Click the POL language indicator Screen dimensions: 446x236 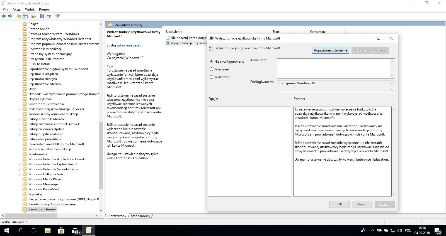coord(408,230)
